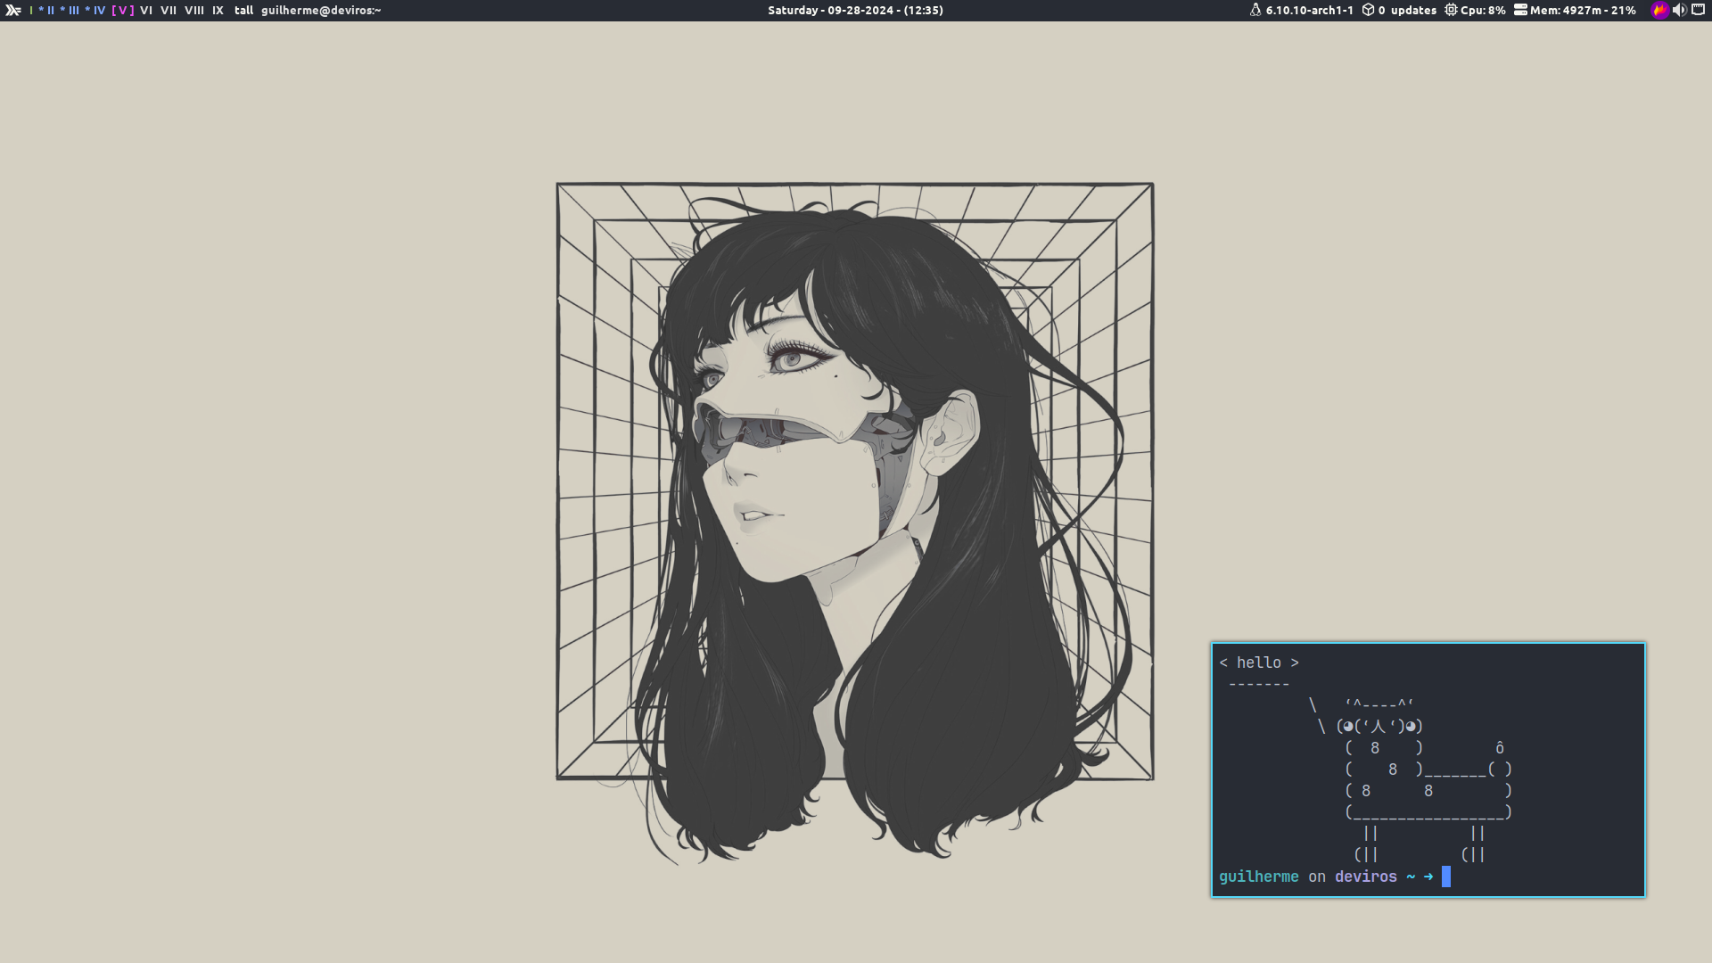Click the Linux penguin kernel icon
The image size is (1712, 963).
click(1255, 11)
